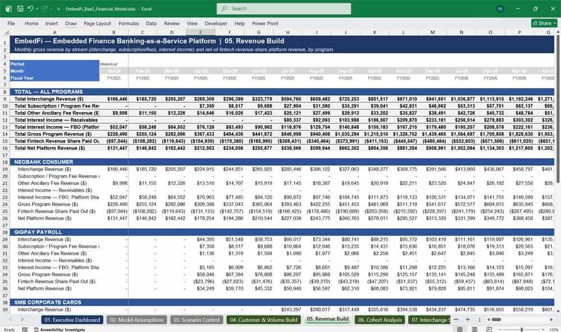The width and height of the screenshot is (561, 332).
Task: Select row header 16
Action: pos(5,148)
